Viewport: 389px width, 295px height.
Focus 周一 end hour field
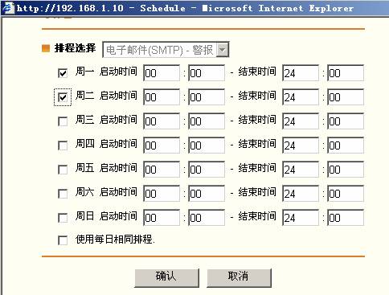[x=301, y=72]
